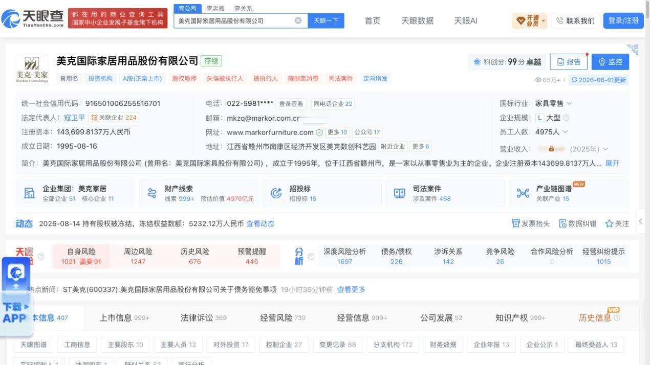Expand the company 简介 with 展开
Screen dimensions: 650x365
(612, 163)
